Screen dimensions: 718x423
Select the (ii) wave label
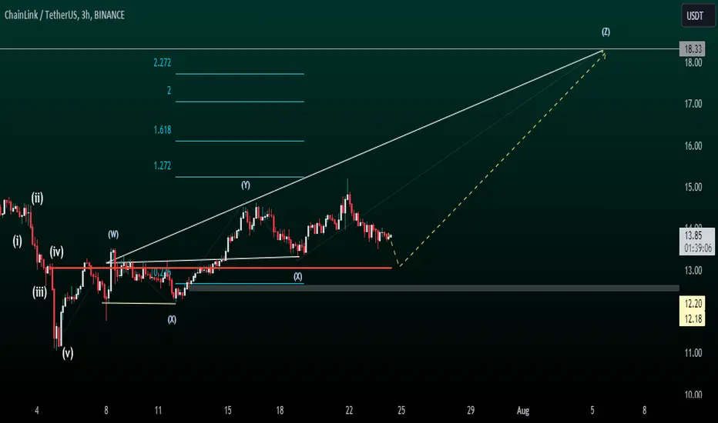tap(37, 198)
